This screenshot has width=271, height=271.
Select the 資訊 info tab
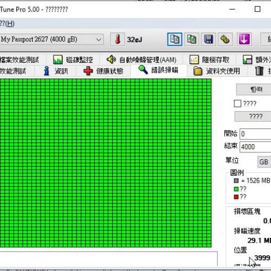(56, 71)
